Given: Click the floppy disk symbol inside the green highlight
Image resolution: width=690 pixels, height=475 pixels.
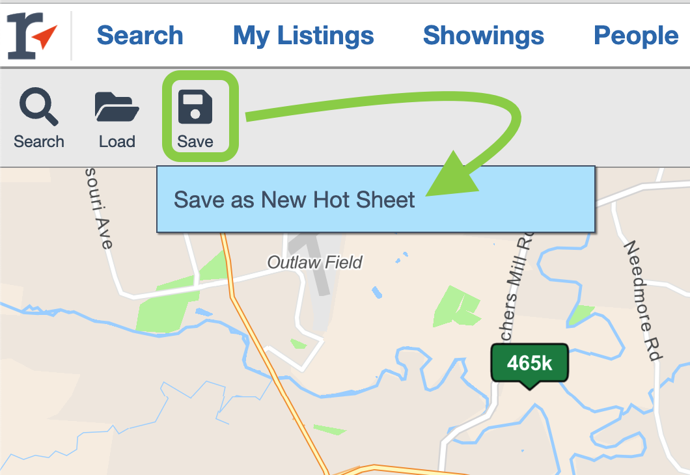Looking at the screenshot, I should coord(195,106).
